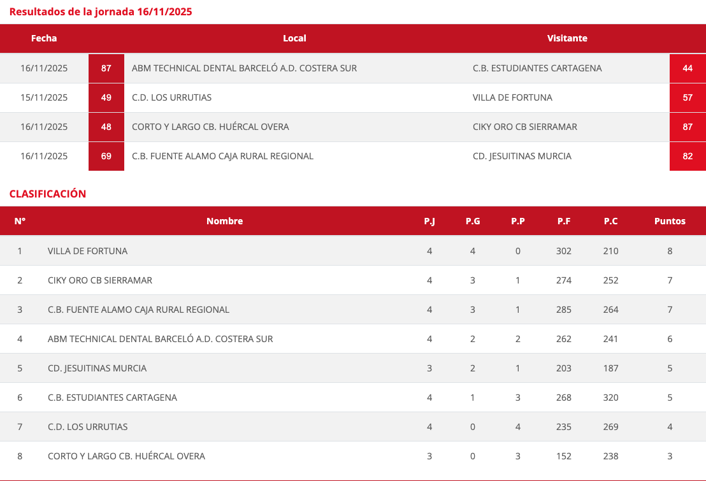This screenshot has height=481, width=706.
Task: Click the visitor score 44 box
Action: coord(687,68)
